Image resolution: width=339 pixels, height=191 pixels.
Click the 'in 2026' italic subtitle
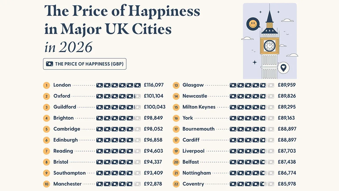68,47
